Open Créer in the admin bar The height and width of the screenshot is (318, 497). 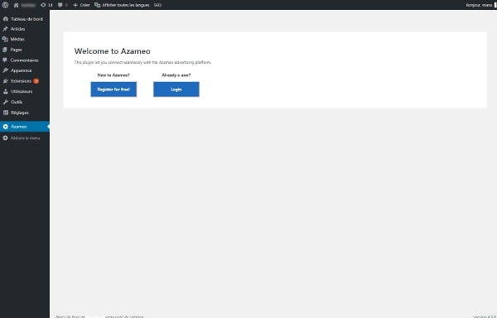coord(84,5)
